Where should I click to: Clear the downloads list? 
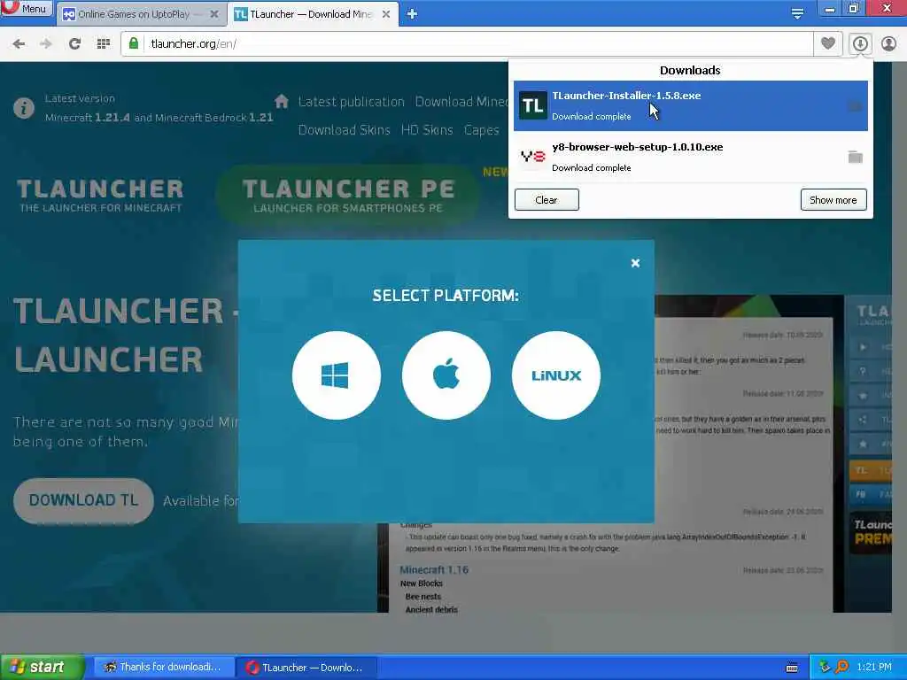547,200
